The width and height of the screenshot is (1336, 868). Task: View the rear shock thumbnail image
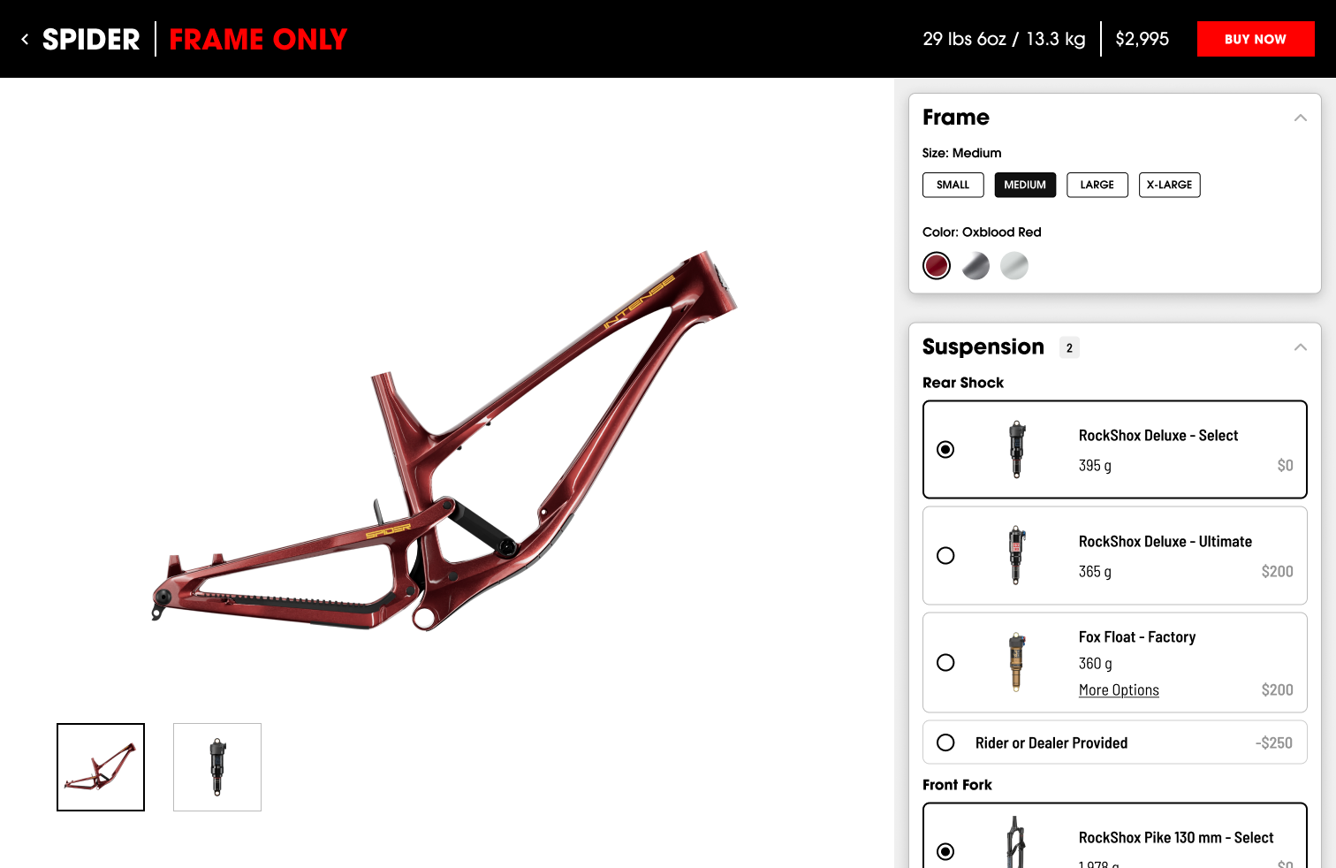point(217,767)
